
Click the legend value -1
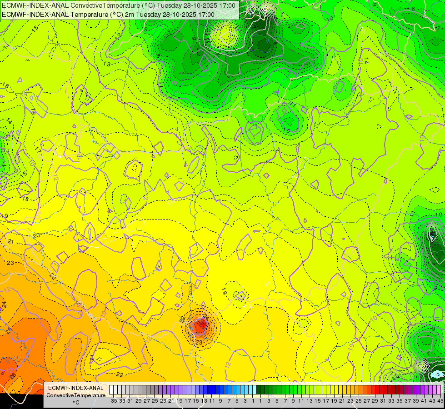point(252,401)
